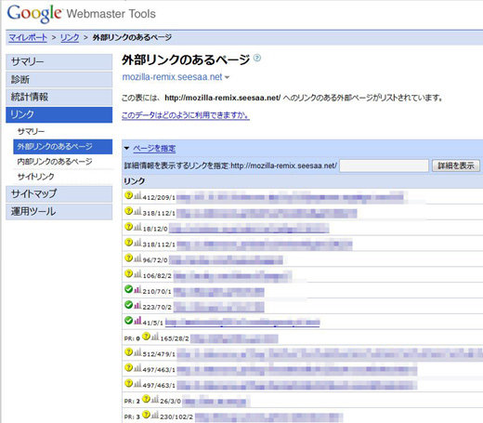Click the help icon beside the 外部リンクのあるページ heading
Image resolution: width=483 pixels, height=423 pixels.
point(257,58)
